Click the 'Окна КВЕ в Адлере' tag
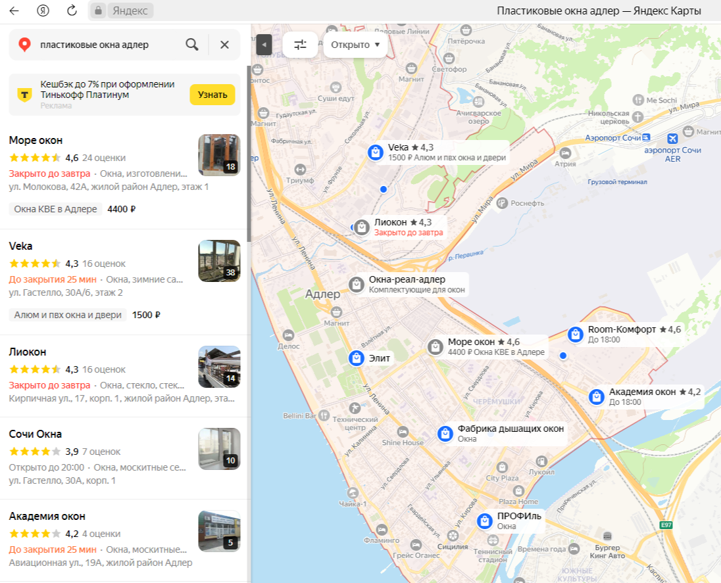 pos(55,209)
